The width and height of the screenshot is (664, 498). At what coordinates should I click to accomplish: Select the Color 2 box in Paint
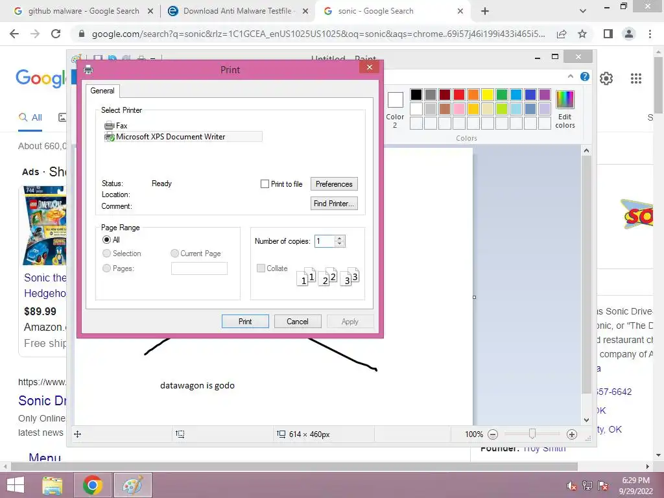coord(395,109)
